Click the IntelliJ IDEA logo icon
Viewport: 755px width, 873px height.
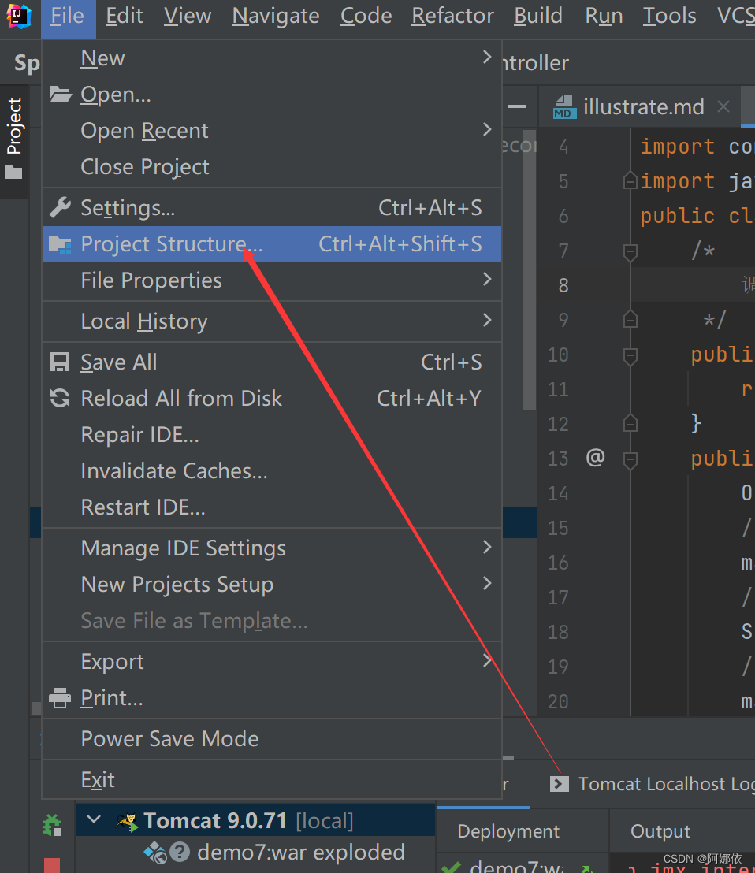tap(19, 16)
